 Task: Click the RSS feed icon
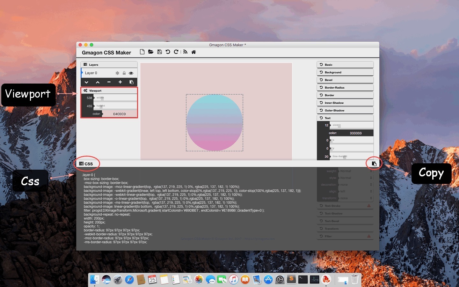coord(185,52)
